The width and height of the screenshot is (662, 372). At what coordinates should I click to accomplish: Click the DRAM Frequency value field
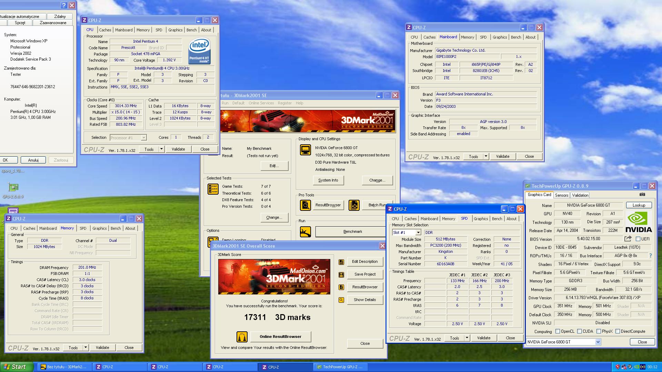click(x=87, y=268)
